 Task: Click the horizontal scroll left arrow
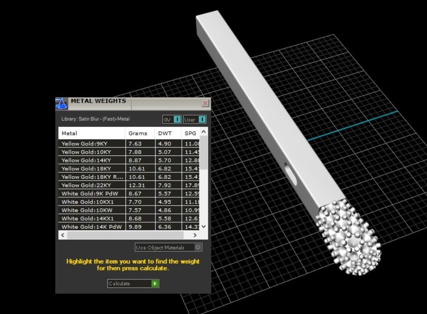click(x=63, y=235)
